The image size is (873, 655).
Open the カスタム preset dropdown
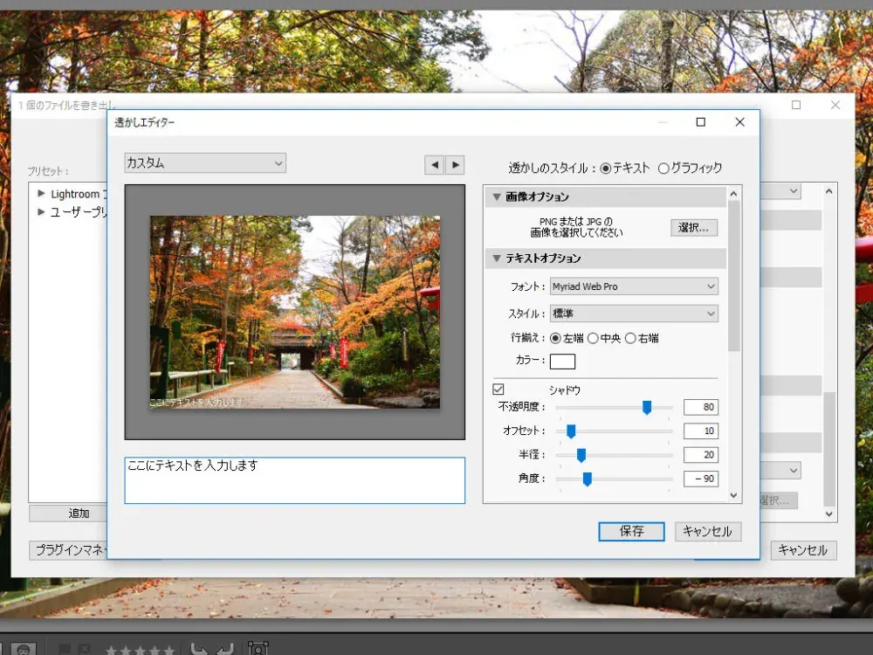[205, 163]
